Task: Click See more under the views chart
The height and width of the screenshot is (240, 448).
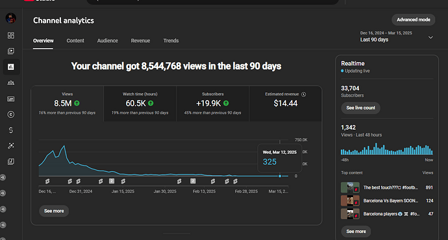Action: point(54,211)
